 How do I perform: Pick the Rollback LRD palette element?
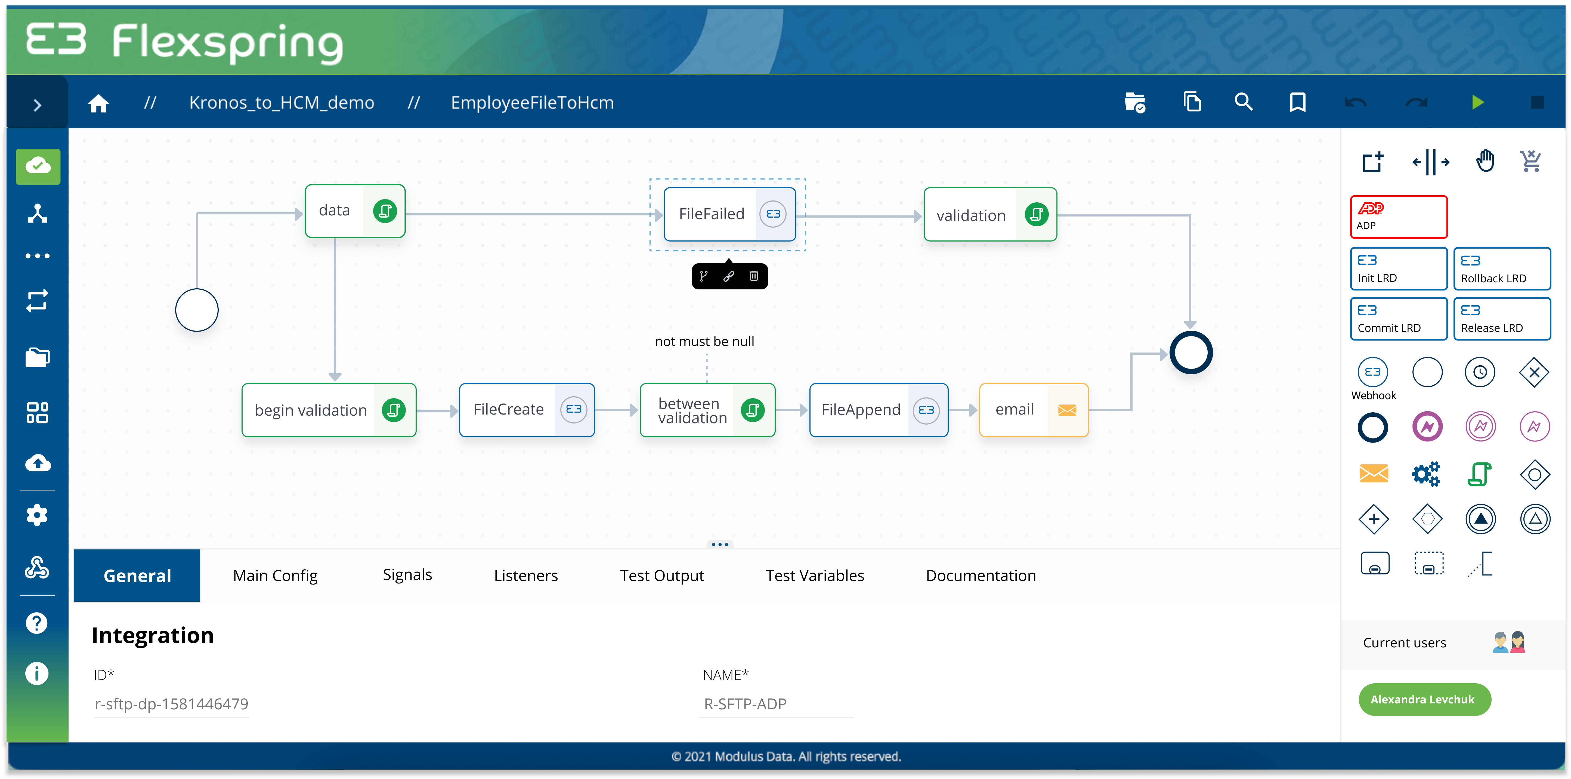(x=1502, y=268)
